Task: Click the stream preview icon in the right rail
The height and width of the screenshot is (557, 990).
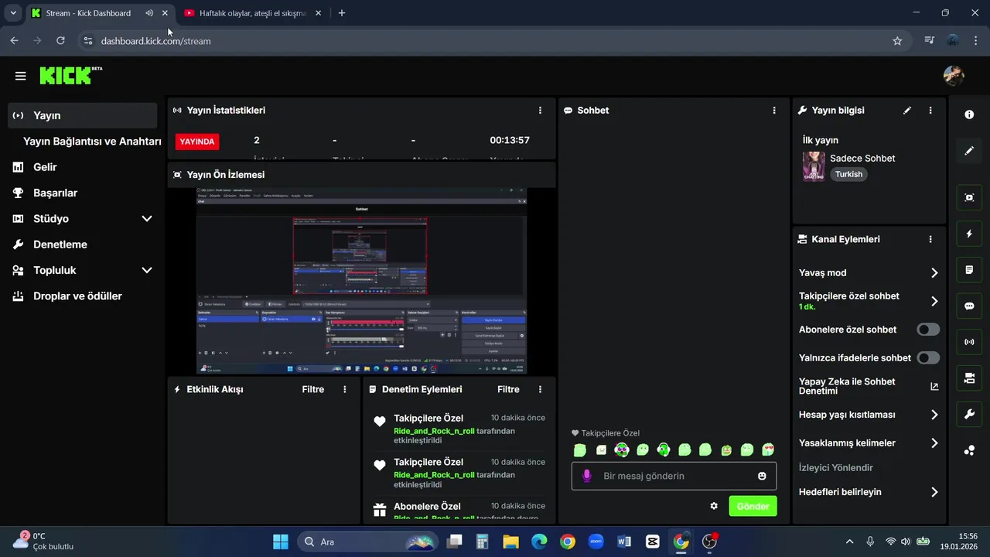Action: pyautogui.click(x=969, y=197)
